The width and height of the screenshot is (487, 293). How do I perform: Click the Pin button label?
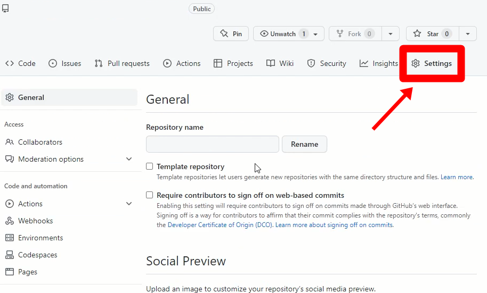[x=237, y=34]
